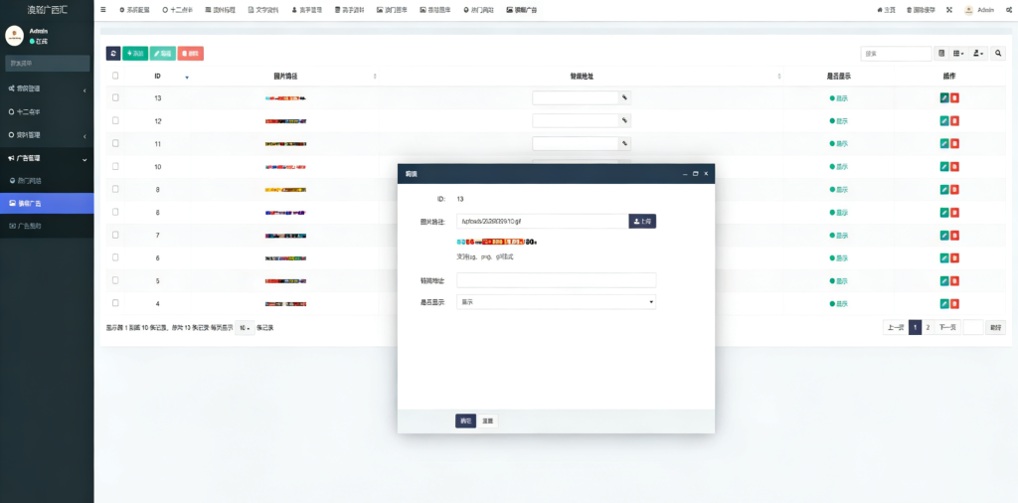The height and width of the screenshot is (503, 1018).
Task: Tick the checkbox for row ID 11
Action: click(115, 143)
